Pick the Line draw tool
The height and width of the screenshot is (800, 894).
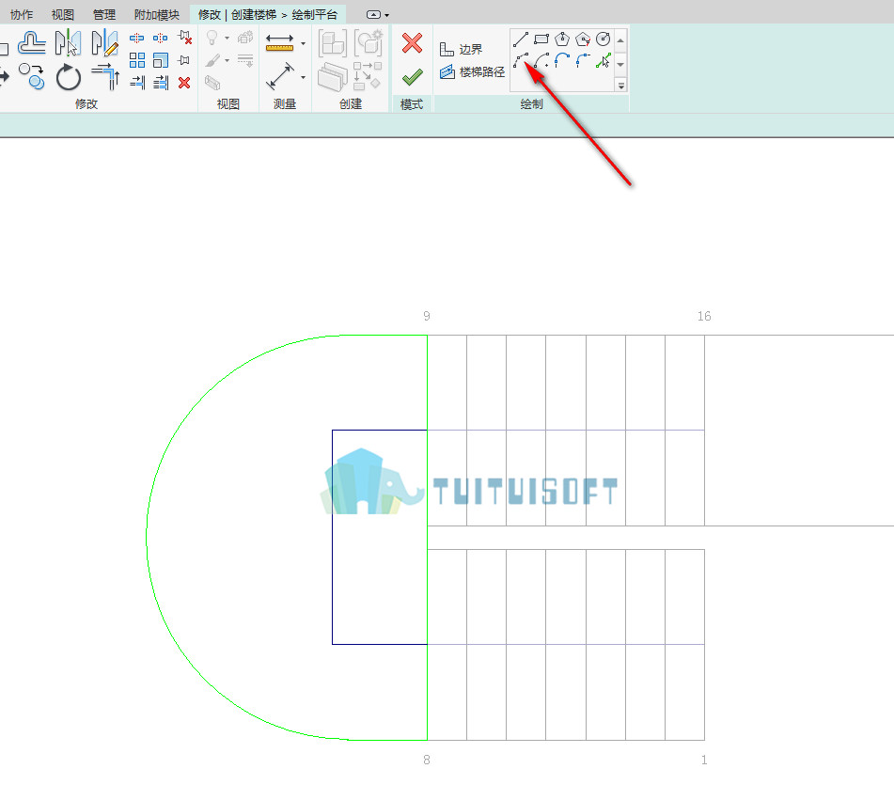point(521,39)
